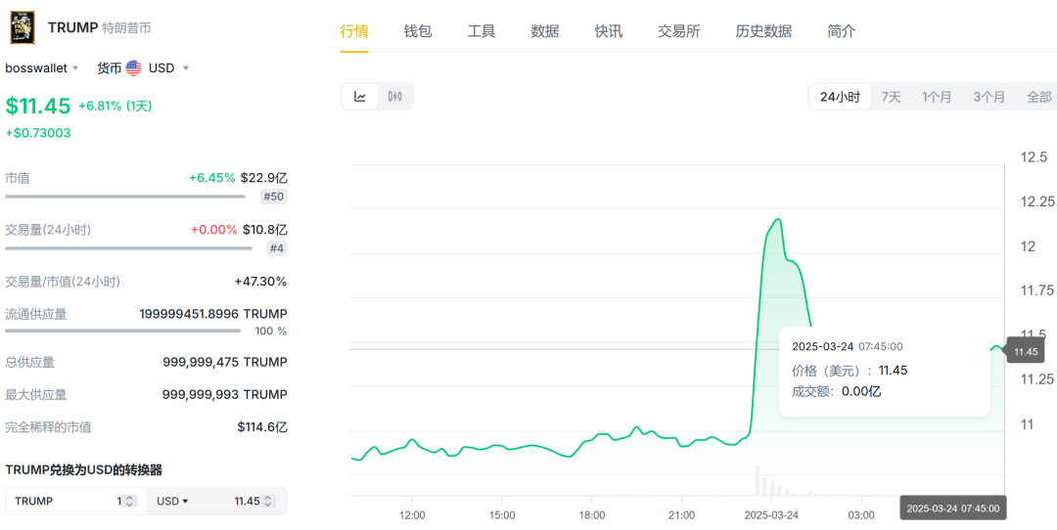Image resolution: width=1057 pixels, height=530 pixels.
Task: Click the 18:00 x-axis label
Action: pyautogui.click(x=591, y=515)
